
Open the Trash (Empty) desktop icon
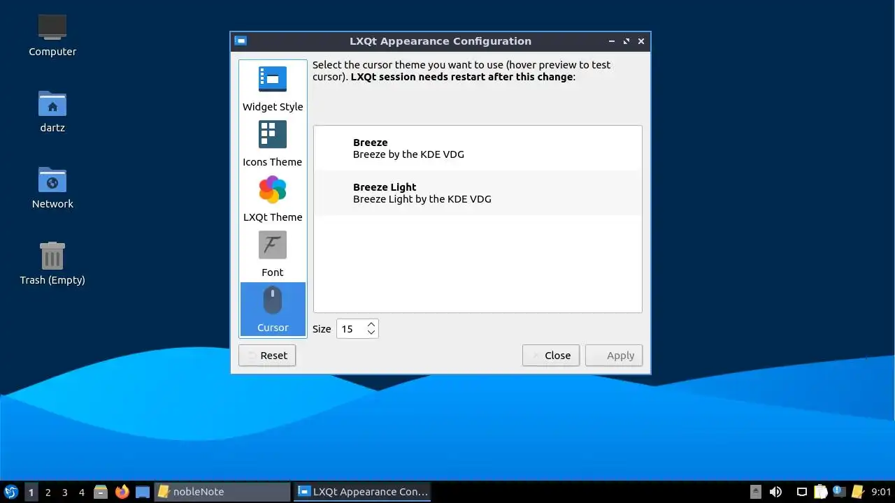52,263
